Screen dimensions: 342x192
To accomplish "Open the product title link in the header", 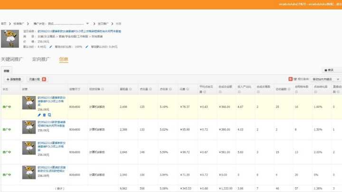I will 78,31.
